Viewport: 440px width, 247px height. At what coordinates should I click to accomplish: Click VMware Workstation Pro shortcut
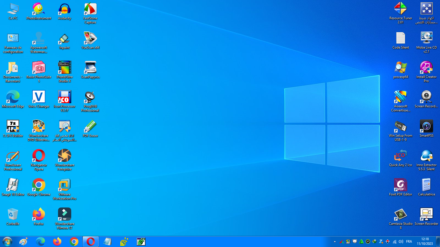coord(65,190)
